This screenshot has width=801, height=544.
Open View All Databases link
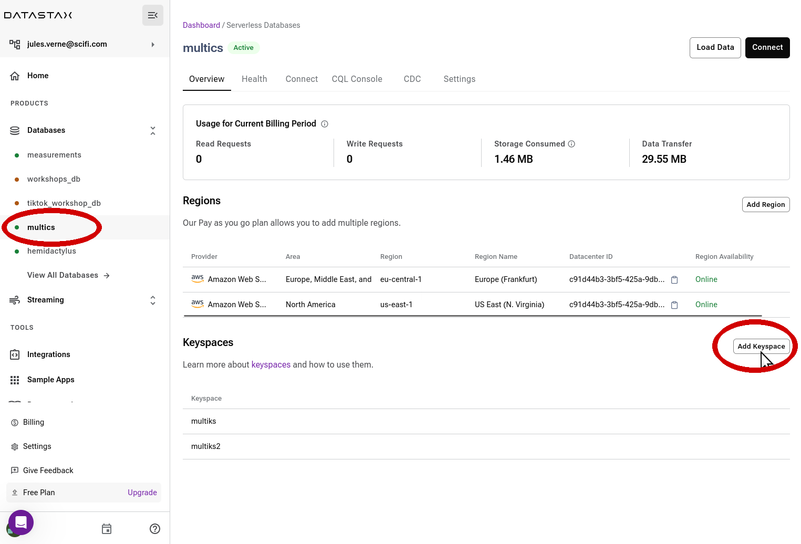68,275
